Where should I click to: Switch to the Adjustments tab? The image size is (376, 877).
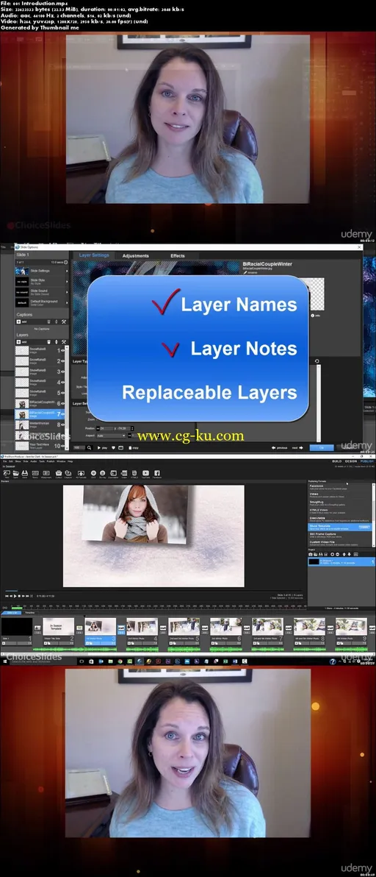click(x=136, y=255)
